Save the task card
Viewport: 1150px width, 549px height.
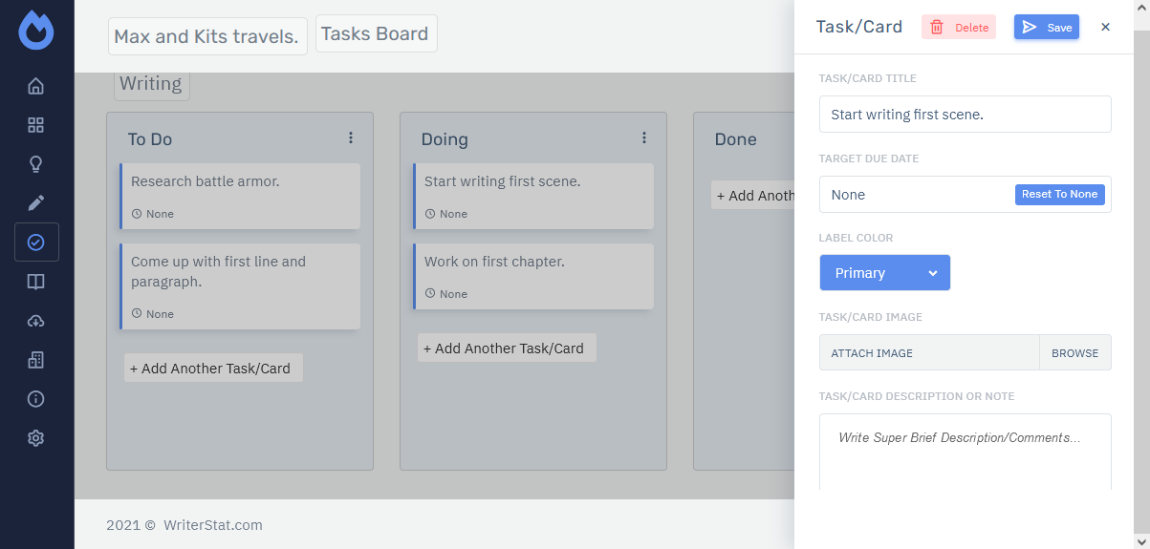(x=1046, y=28)
